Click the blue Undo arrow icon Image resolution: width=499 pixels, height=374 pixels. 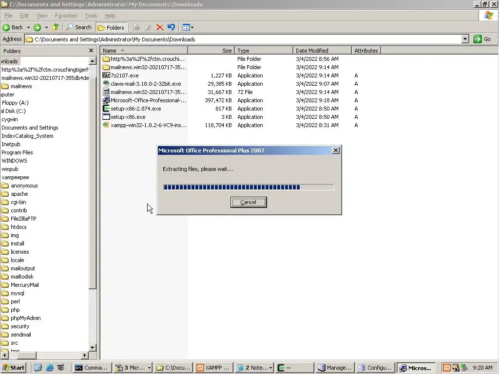point(171,27)
